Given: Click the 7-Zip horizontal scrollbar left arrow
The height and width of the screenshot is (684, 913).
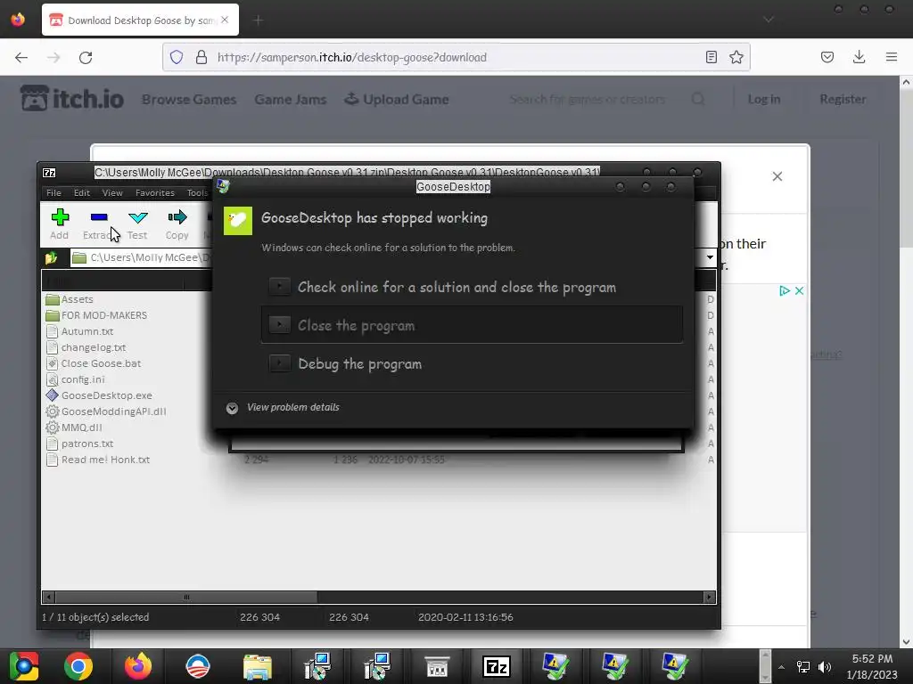Looking at the screenshot, I should [x=49, y=597].
